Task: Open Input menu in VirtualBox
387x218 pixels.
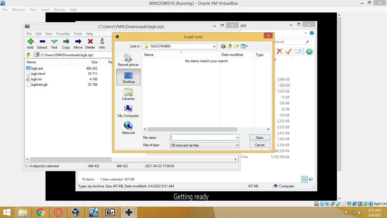Action: 45,9
